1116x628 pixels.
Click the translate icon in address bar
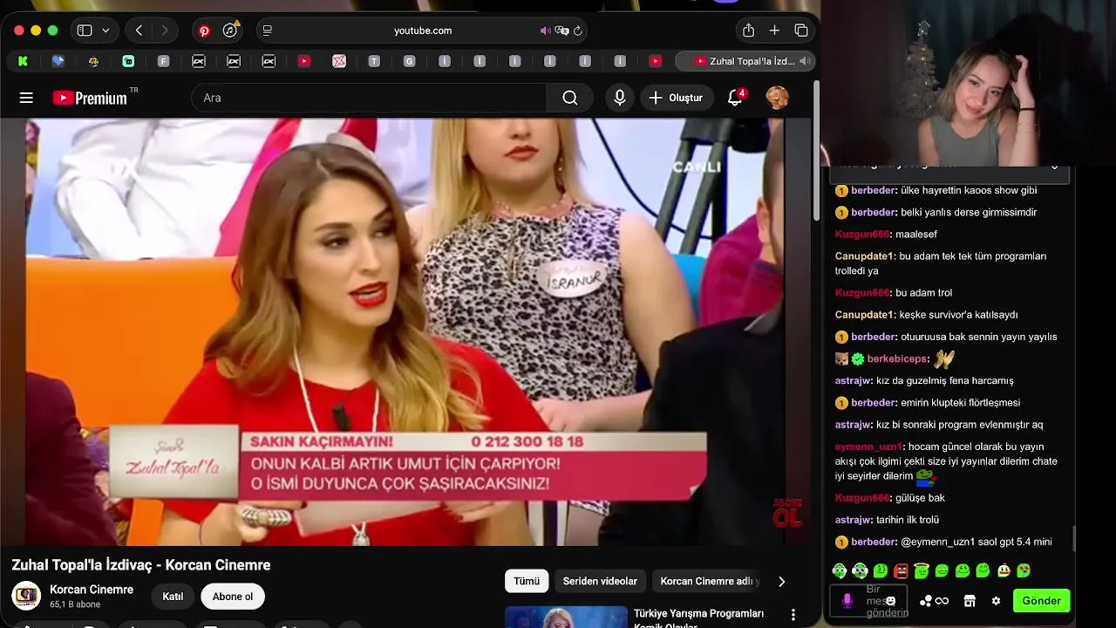tap(562, 31)
